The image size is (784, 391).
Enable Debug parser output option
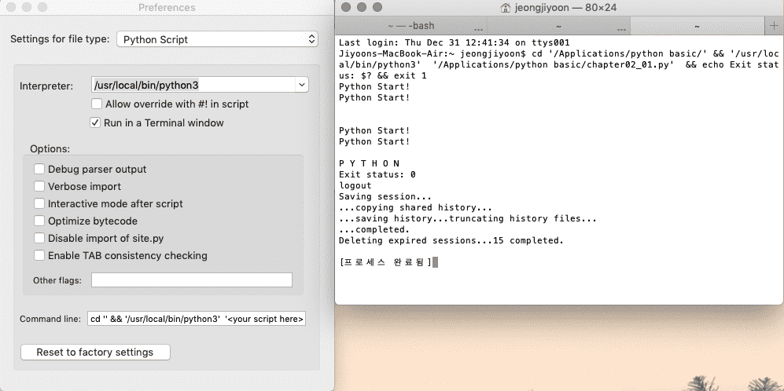pos(39,169)
